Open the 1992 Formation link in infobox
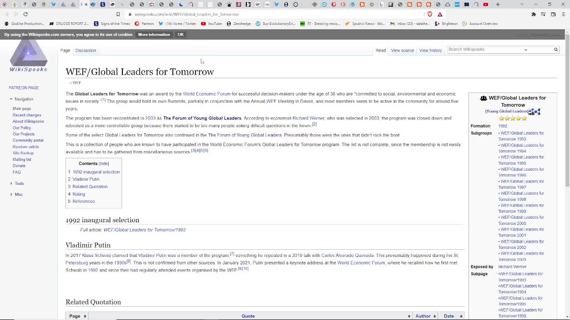Screen dimensions: 570x320 point(503,126)
